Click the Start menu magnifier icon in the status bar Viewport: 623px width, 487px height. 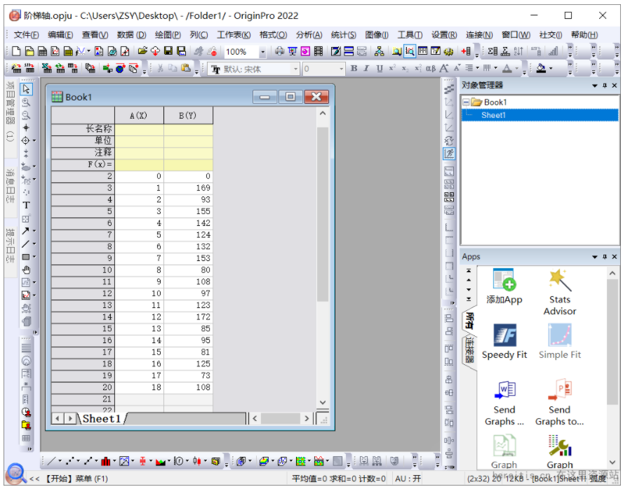pos(15,473)
